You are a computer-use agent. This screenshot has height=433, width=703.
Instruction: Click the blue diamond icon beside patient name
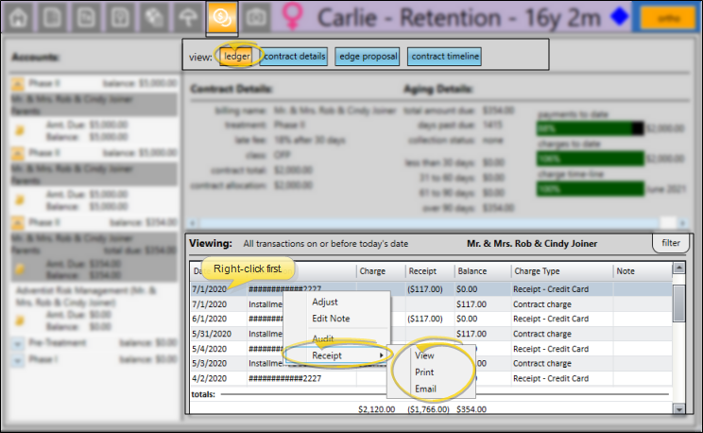pos(618,17)
